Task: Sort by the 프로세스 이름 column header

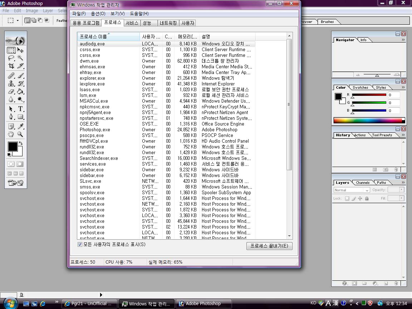Action: (108, 36)
